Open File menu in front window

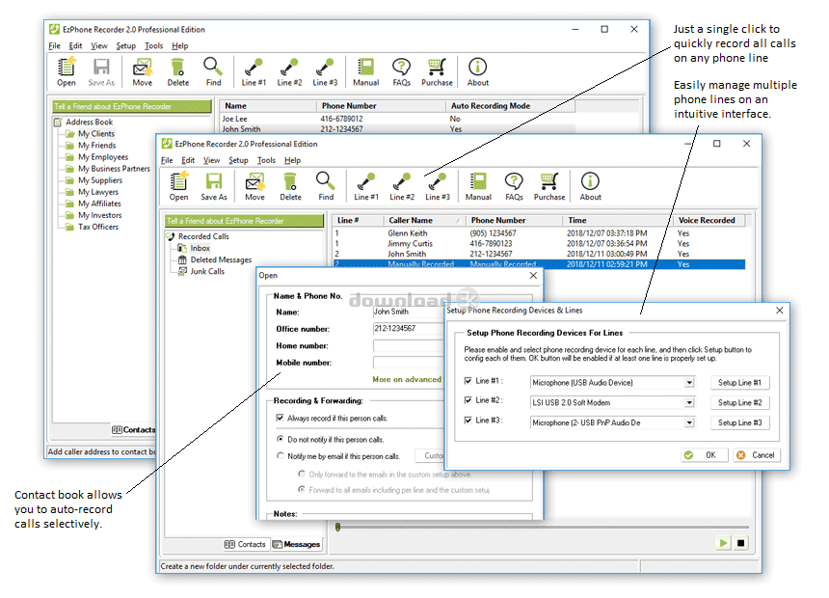(167, 160)
